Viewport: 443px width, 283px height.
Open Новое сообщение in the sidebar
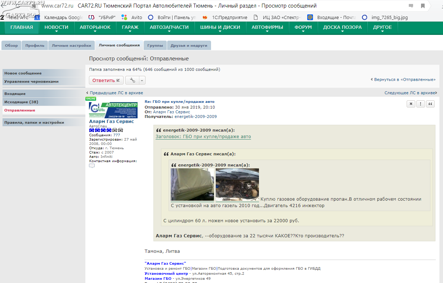coord(44,73)
